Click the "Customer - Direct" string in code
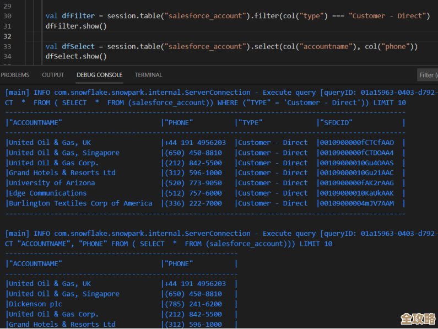Image resolution: width=438 pixels, height=329 pixels. point(389,16)
